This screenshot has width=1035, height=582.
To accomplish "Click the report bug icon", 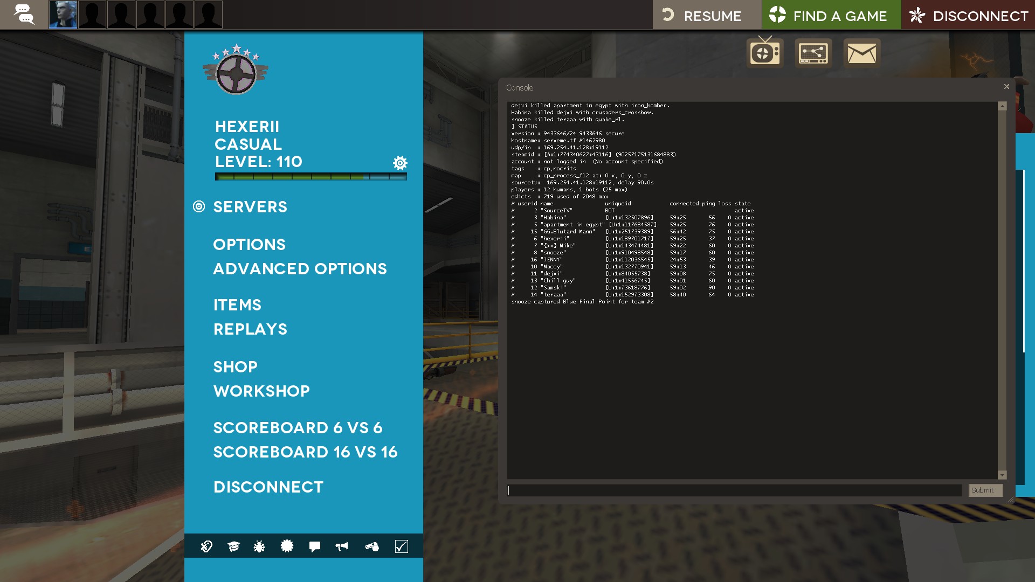I will pos(259,546).
